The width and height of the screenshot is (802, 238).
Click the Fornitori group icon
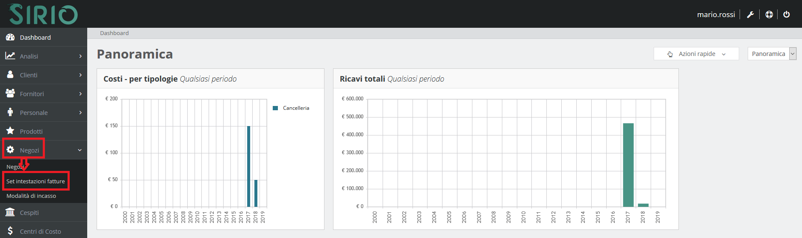10,93
